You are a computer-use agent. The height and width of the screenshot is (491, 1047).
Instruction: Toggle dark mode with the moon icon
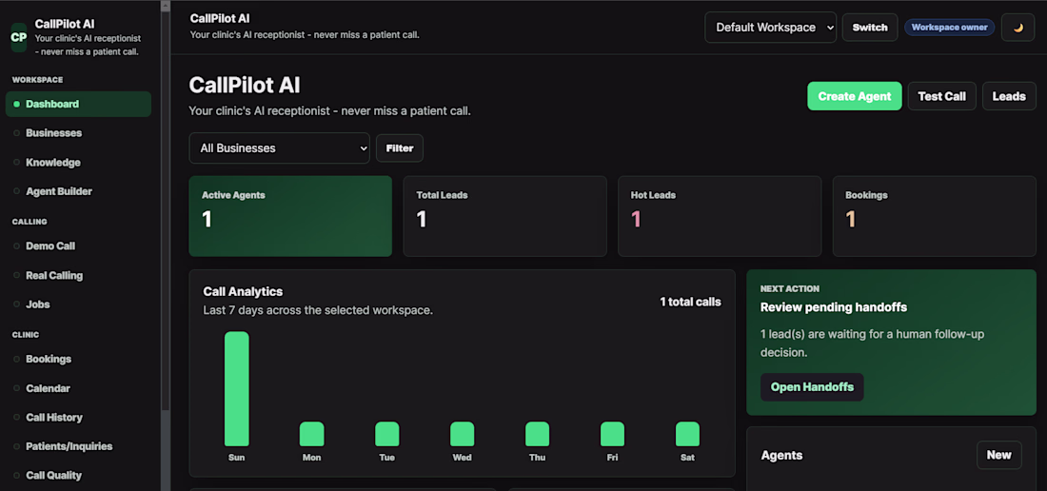1017,28
